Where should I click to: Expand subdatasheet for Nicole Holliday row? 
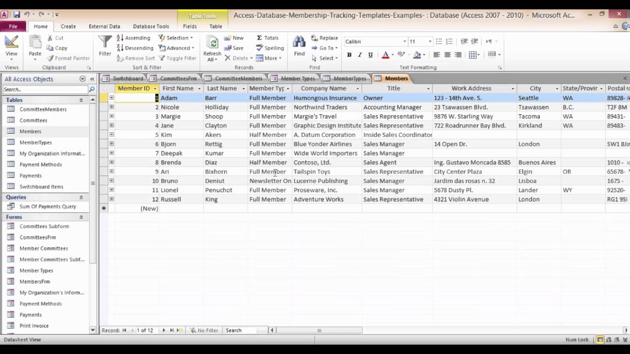click(111, 107)
